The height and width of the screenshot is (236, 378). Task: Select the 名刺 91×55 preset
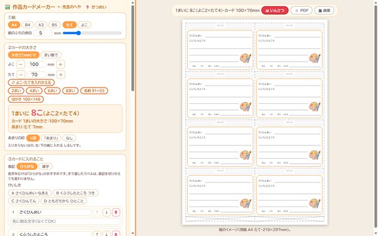point(94,91)
